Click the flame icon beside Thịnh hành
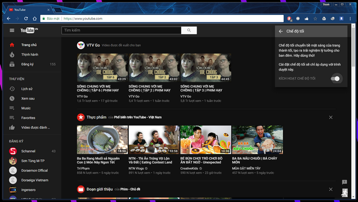The image size is (358, 202). pos(12,55)
